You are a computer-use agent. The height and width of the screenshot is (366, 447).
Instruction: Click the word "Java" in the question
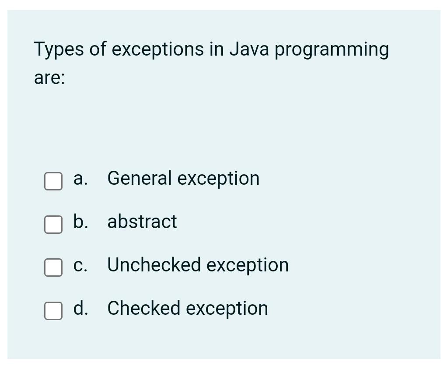249,49
